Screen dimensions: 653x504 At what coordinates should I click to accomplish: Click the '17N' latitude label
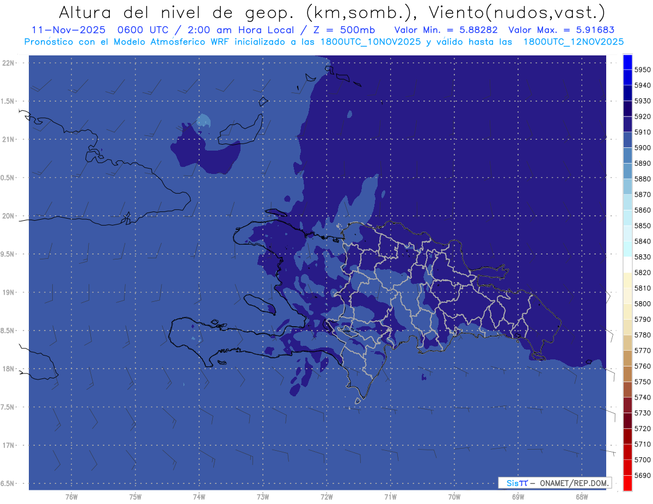[8, 445]
